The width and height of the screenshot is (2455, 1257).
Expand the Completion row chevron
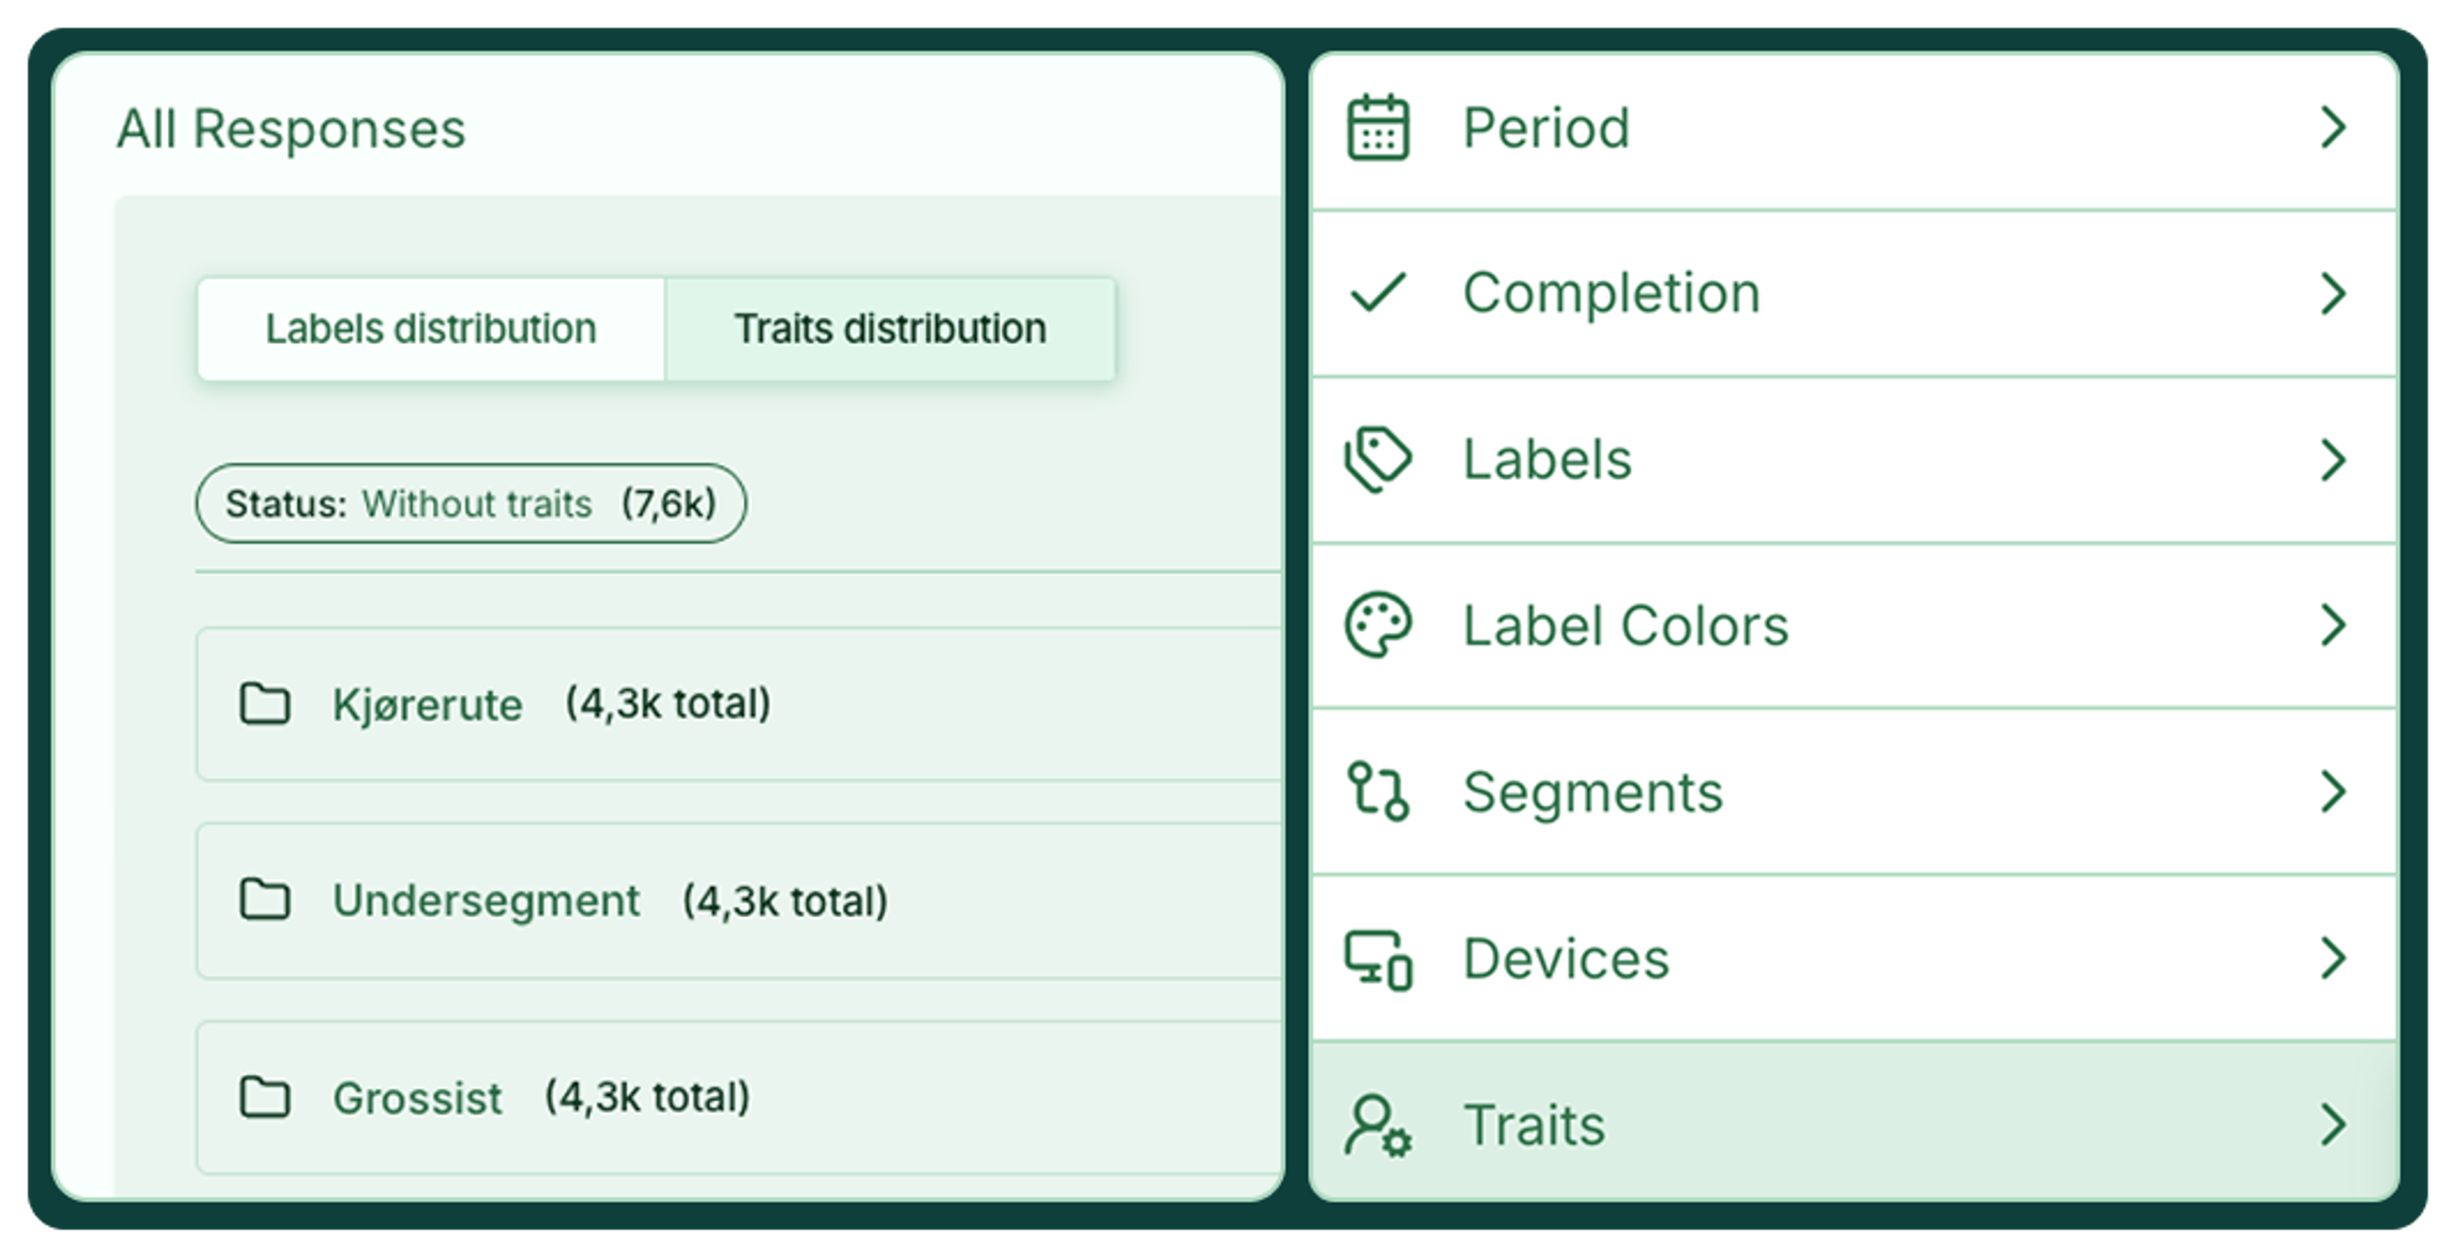click(2332, 293)
